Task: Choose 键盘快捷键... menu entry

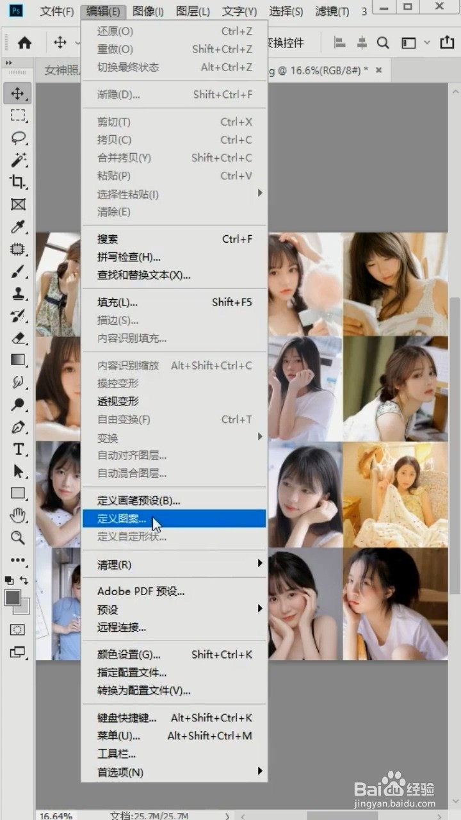Action: point(174,718)
